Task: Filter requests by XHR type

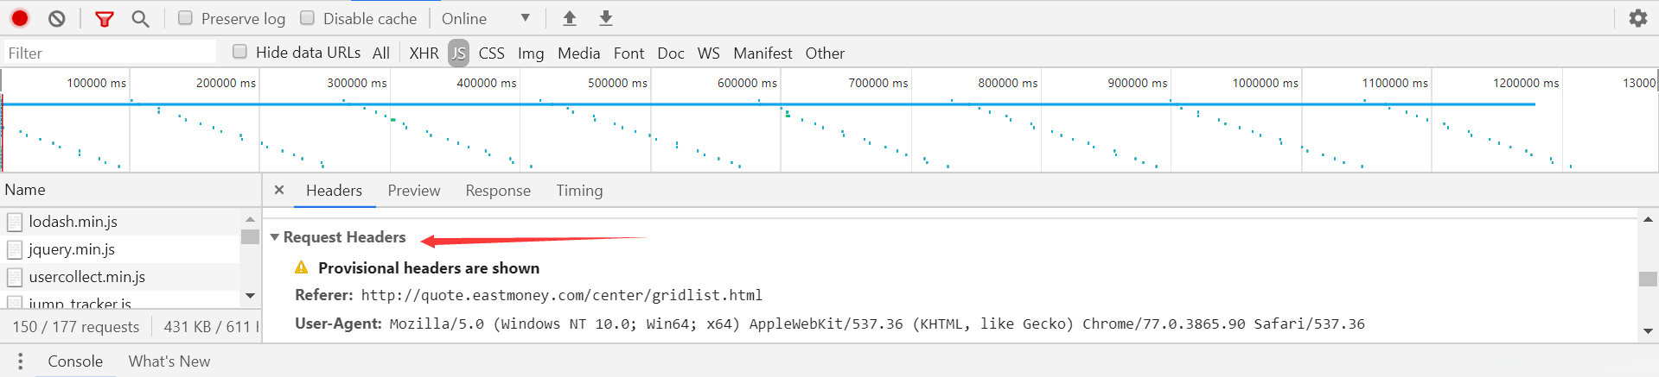Action: click(x=424, y=53)
